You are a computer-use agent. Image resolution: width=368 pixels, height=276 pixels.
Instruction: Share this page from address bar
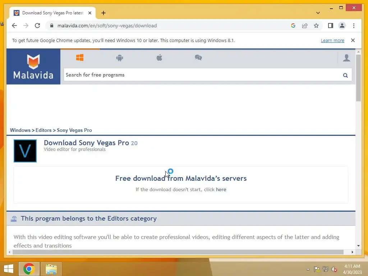point(305,26)
